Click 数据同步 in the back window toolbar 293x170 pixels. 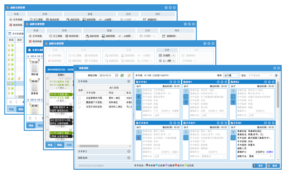[150, 19]
